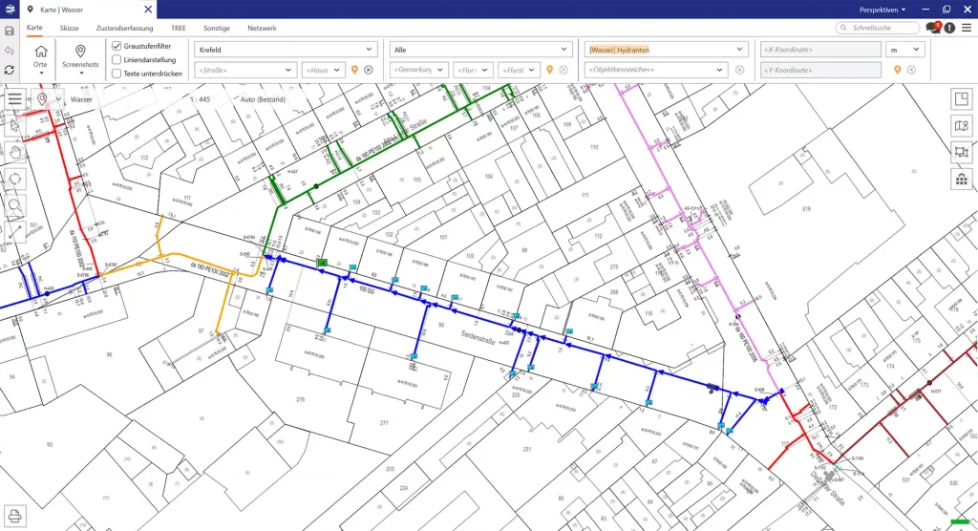Click the Screenshots button
Viewport: 978px width, 531px height.
[80, 57]
